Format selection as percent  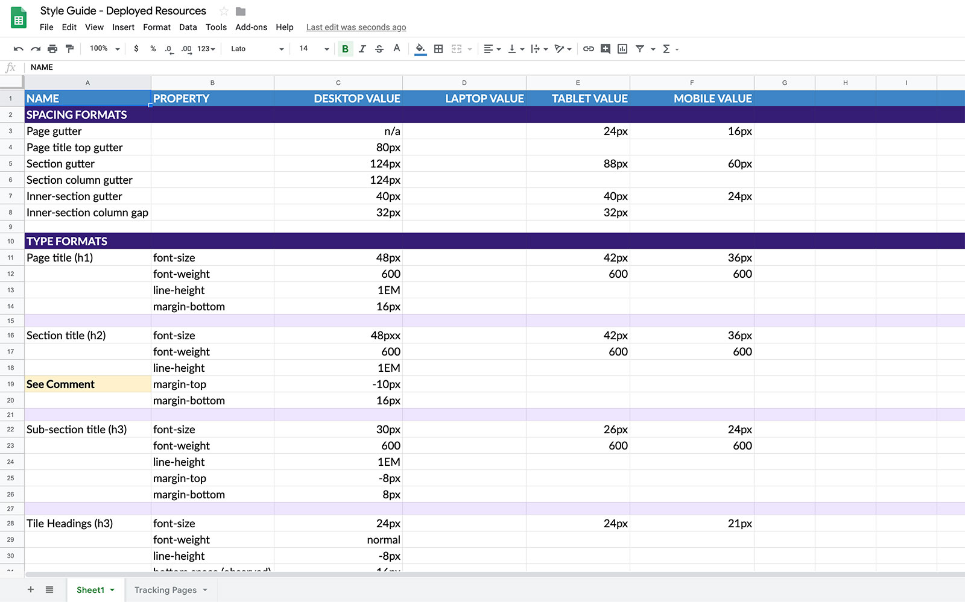(153, 49)
